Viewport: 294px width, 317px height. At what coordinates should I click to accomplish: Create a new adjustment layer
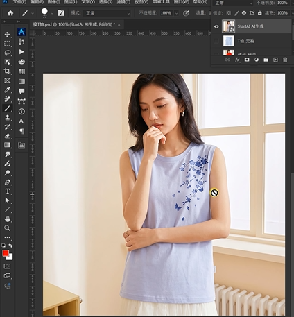tap(257, 60)
